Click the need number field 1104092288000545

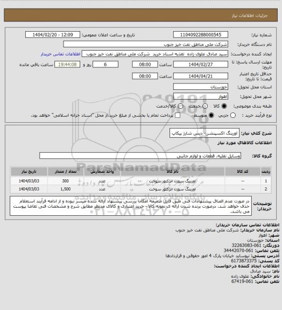201,35
